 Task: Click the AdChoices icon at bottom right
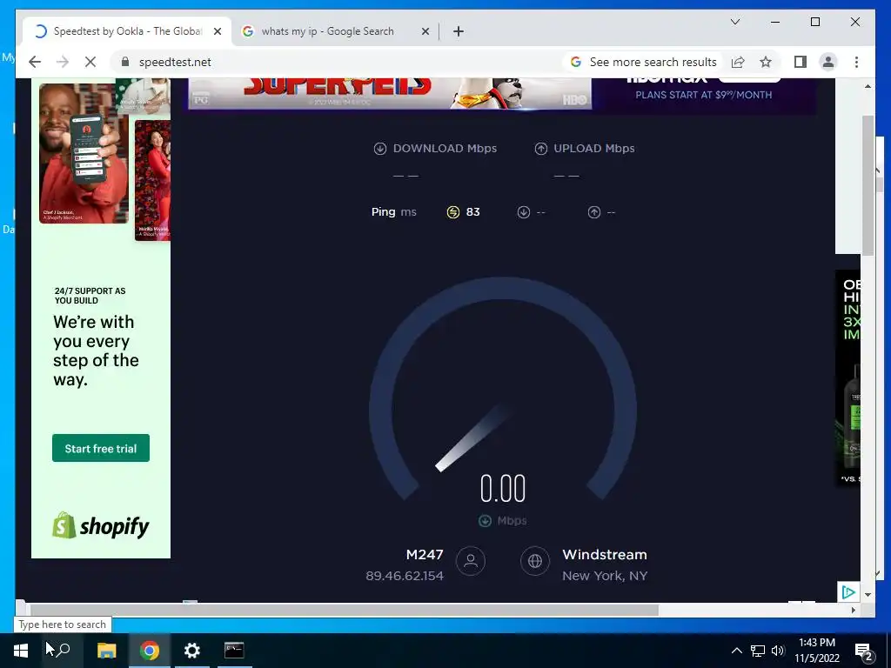pos(847,592)
